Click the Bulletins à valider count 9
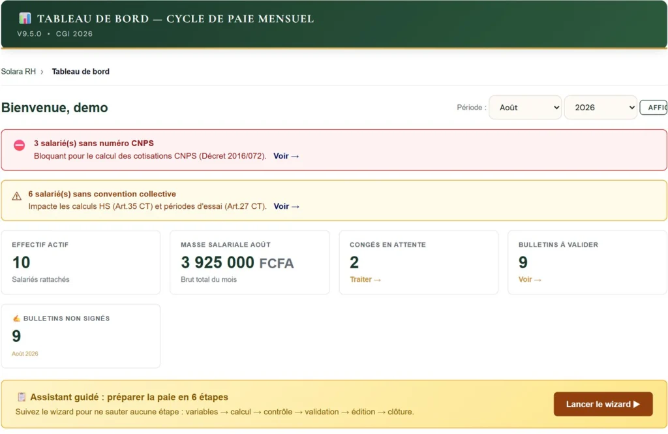 pos(523,262)
